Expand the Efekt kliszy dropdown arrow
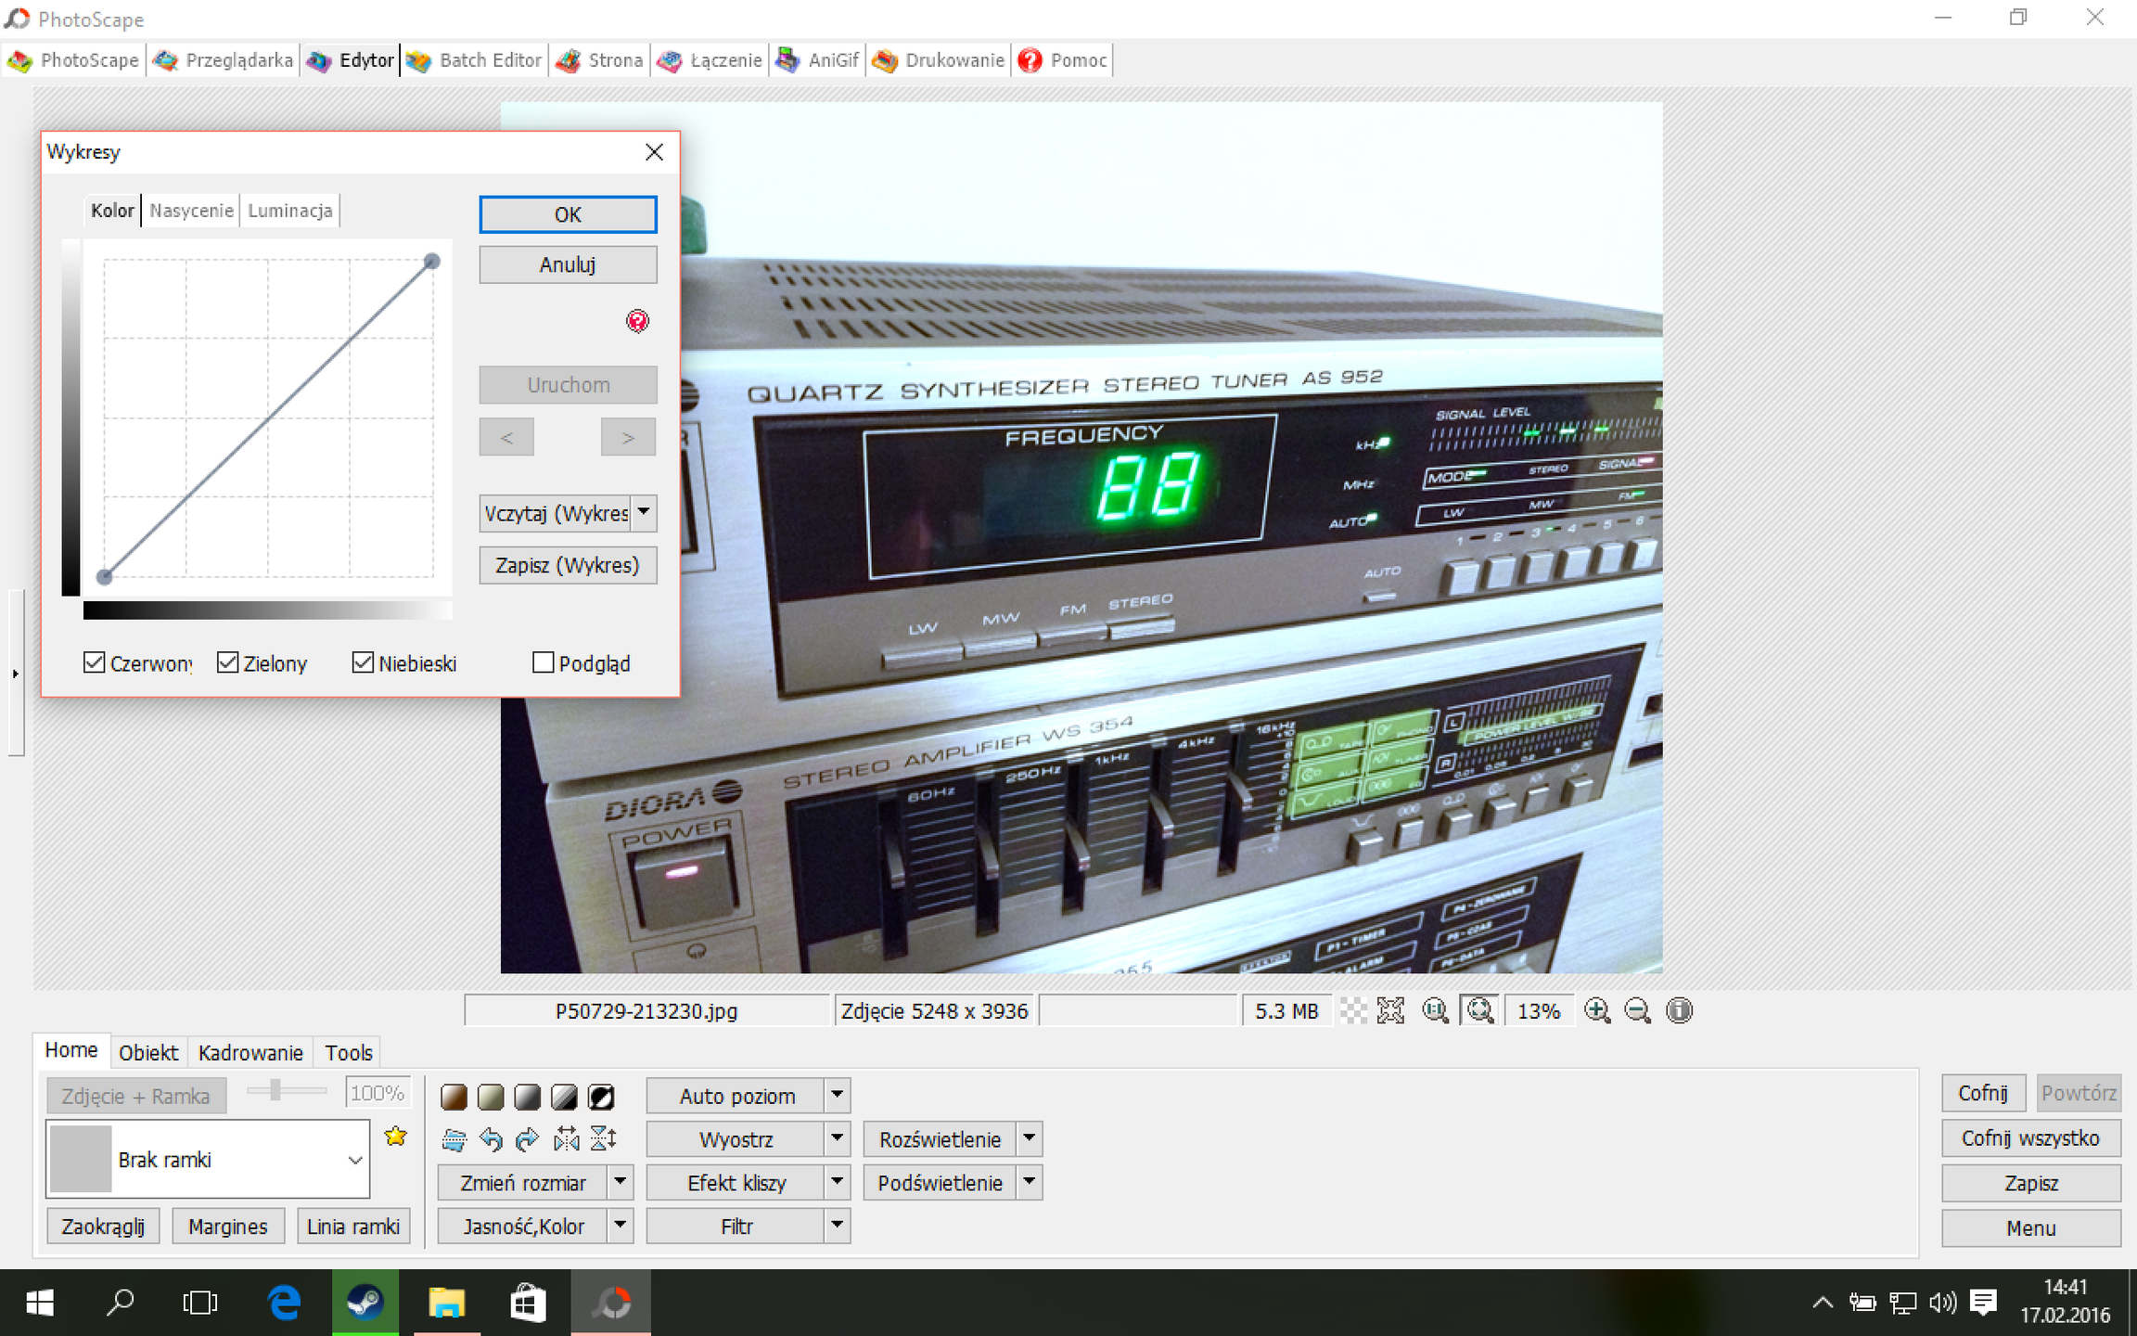 [x=837, y=1182]
